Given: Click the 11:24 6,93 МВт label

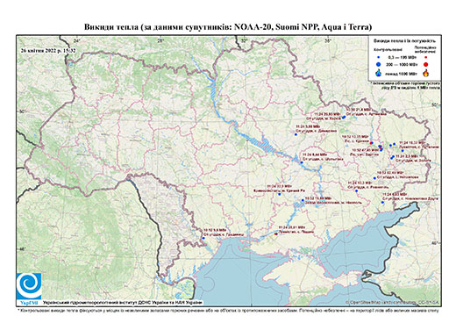Looking at the screenshot, I should pyautogui.click(x=395, y=194).
